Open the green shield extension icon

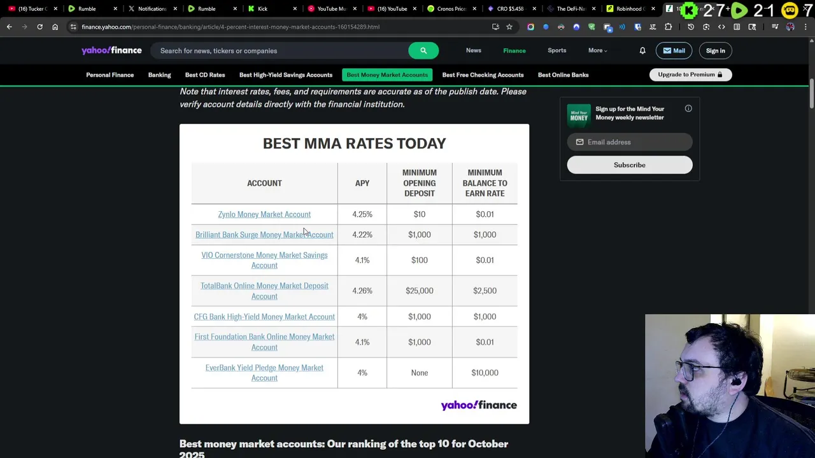[x=592, y=27]
